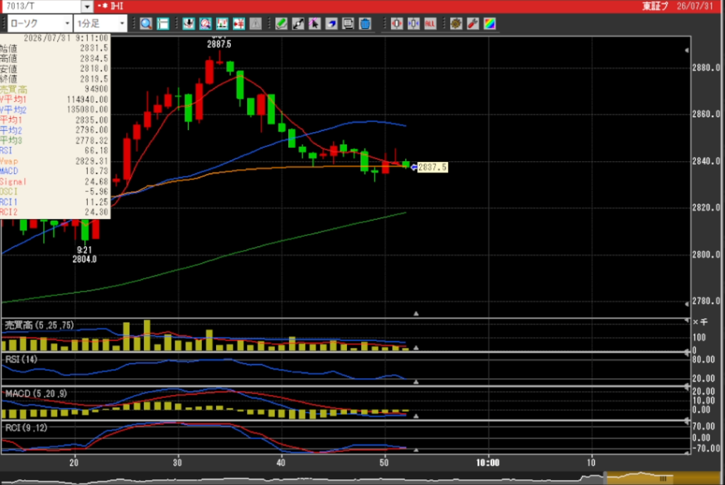The width and height of the screenshot is (725, 485).
Task: Click the magnifier zoom tool icon
Action: (146, 23)
